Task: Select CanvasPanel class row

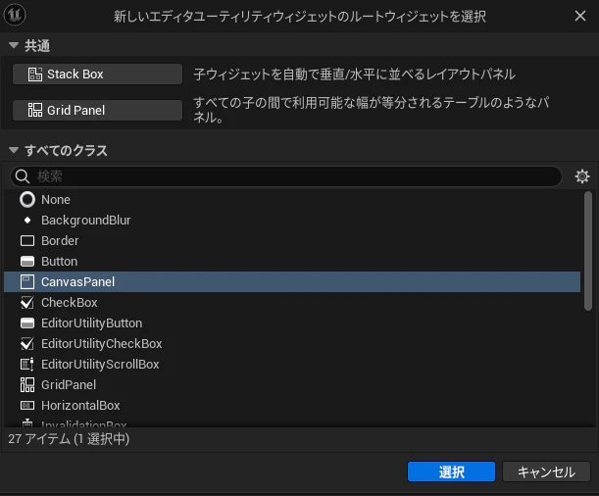Action: 292,281
